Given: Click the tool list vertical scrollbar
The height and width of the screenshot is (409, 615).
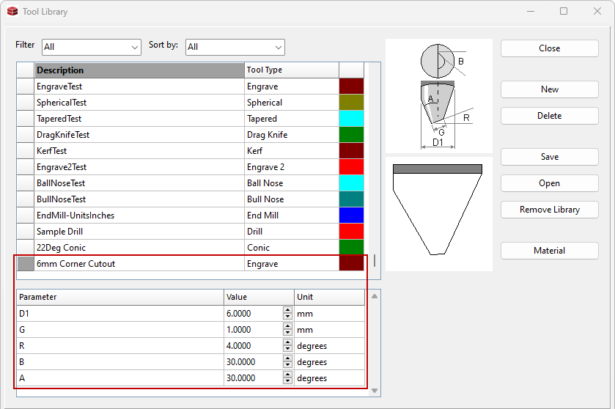Looking at the screenshot, I should [x=375, y=260].
